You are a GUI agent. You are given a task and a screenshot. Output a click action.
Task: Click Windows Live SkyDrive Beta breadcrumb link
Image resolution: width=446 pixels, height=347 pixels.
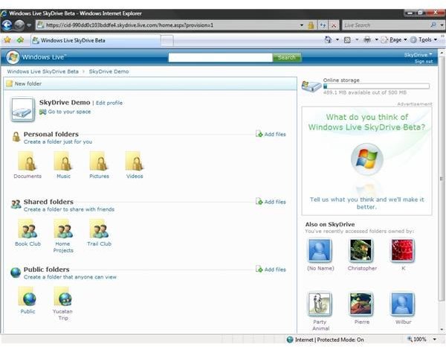(42, 71)
